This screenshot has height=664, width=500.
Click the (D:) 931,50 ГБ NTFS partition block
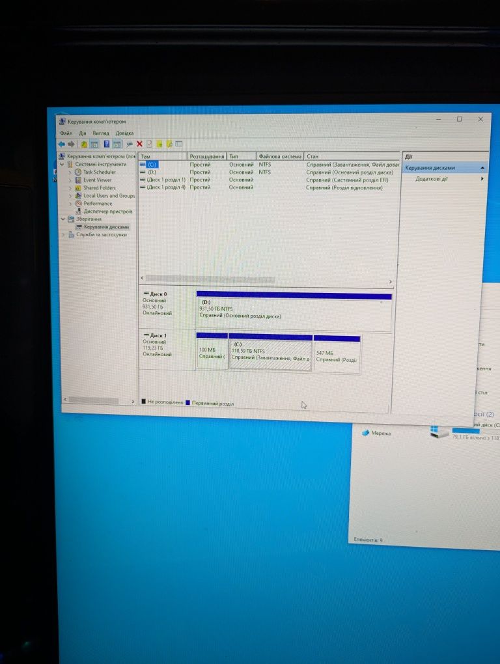[x=294, y=312]
